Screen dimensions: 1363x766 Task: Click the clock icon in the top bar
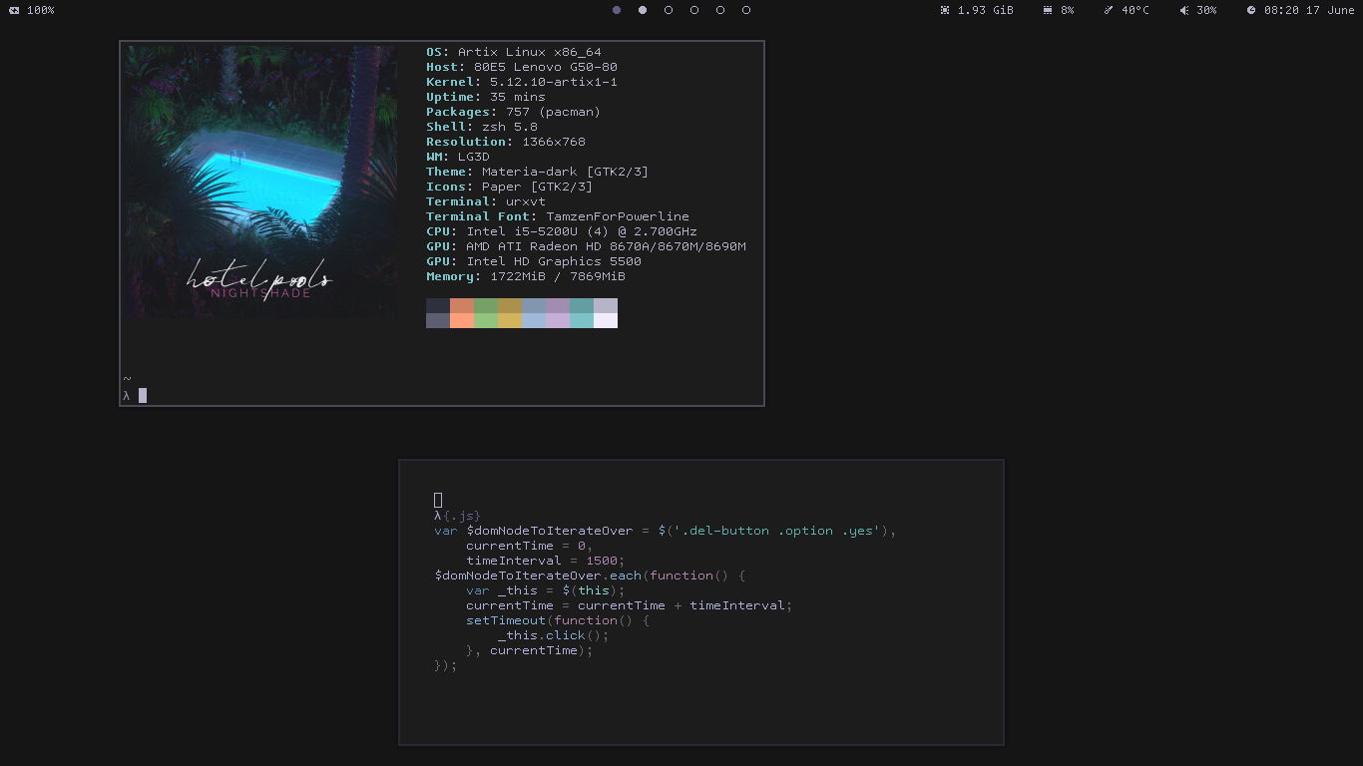(1251, 10)
